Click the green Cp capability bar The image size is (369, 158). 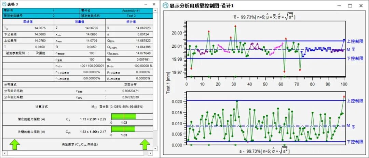(x=124, y=116)
